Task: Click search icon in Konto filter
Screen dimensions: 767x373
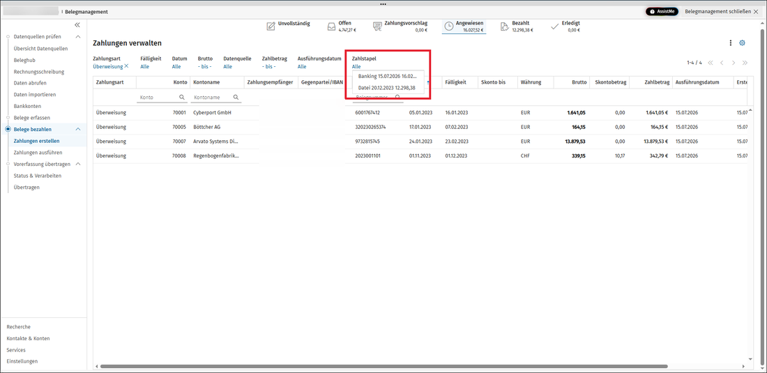Action: click(182, 98)
